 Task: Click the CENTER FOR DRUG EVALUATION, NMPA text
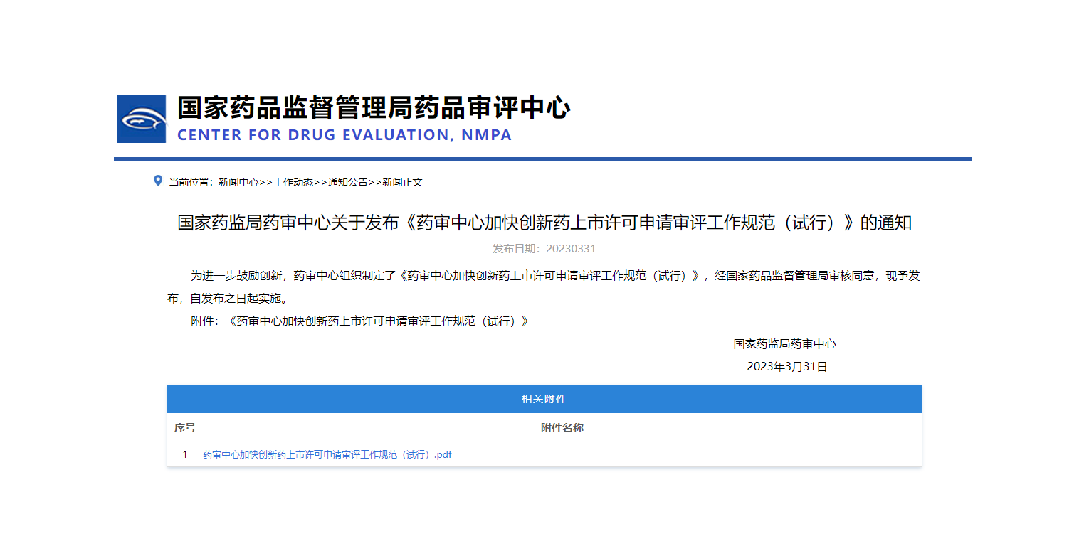tap(344, 135)
